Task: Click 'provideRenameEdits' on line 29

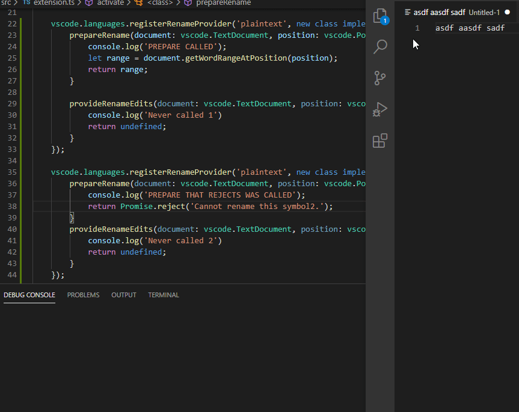Action: coord(111,104)
